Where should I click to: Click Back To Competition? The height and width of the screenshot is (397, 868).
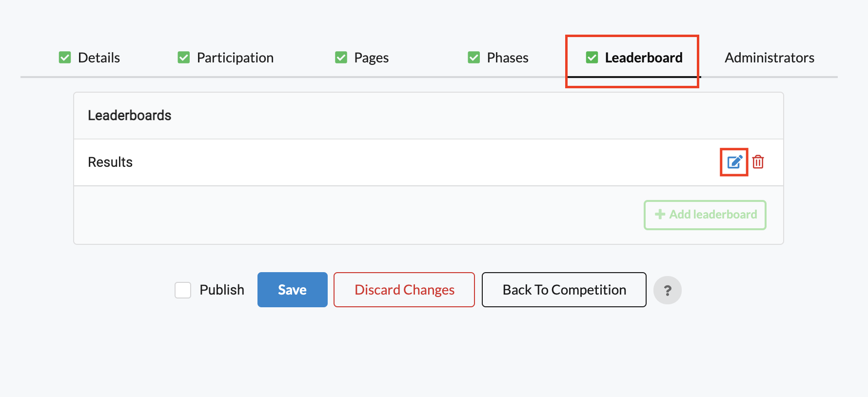click(x=564, y=290)
